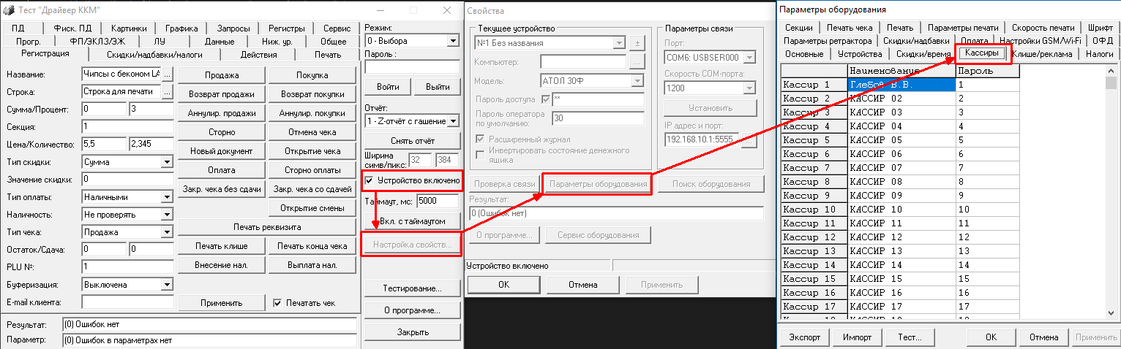Screen dimensions: 1121x349
Task: Click the browse button beside the Компьютер field
Action: [x=636, y=61]
